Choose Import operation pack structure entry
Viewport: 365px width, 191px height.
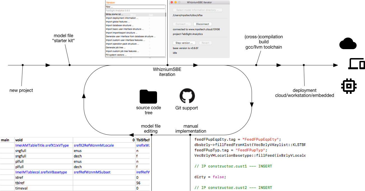pos(136,44)
